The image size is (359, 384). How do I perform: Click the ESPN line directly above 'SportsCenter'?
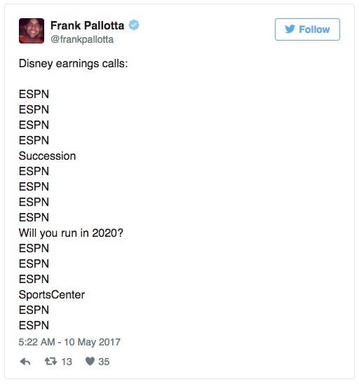coord(34,279)
